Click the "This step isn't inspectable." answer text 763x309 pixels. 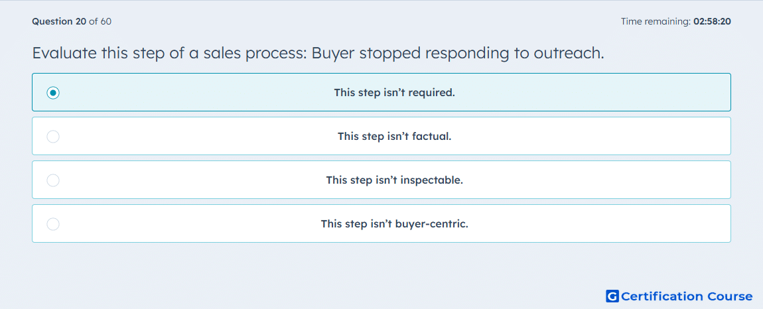point(395,180)
